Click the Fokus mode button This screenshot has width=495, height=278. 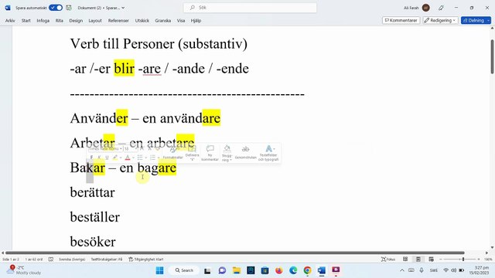388,259
